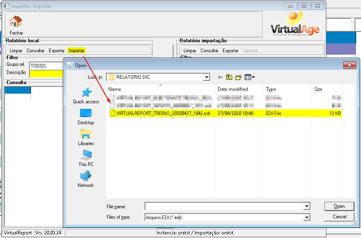
Task: Click highlighted Importar in Relatório local
Action: (x=76, y=51)
